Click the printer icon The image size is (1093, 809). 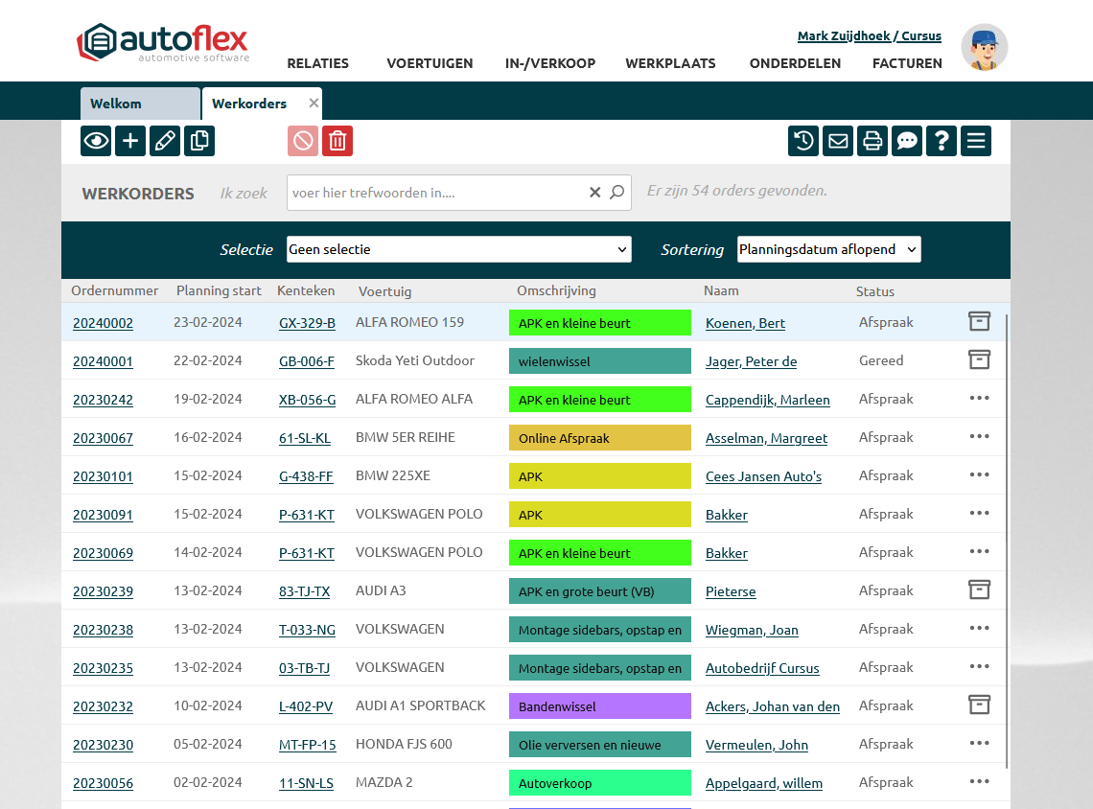[872, 141]
